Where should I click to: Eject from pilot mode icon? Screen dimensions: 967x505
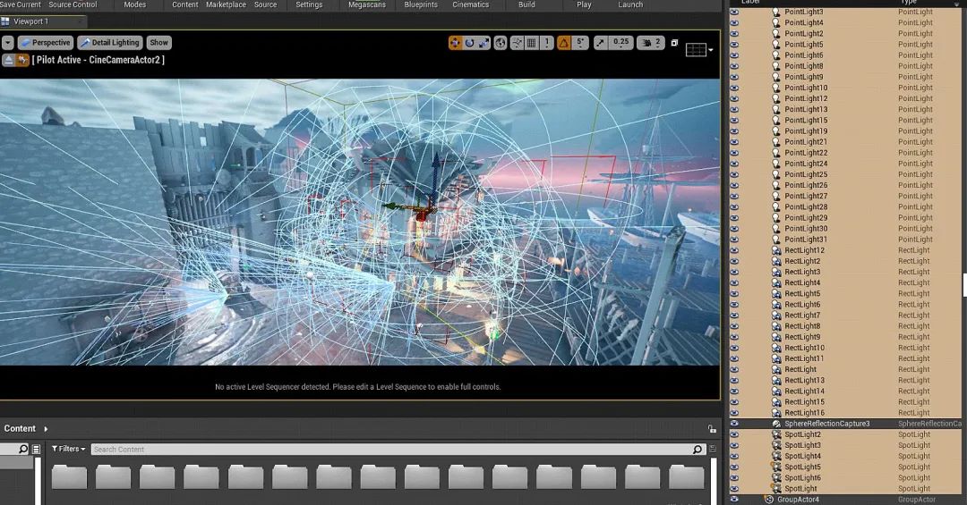pyautogui.click(x=8, y=60)
